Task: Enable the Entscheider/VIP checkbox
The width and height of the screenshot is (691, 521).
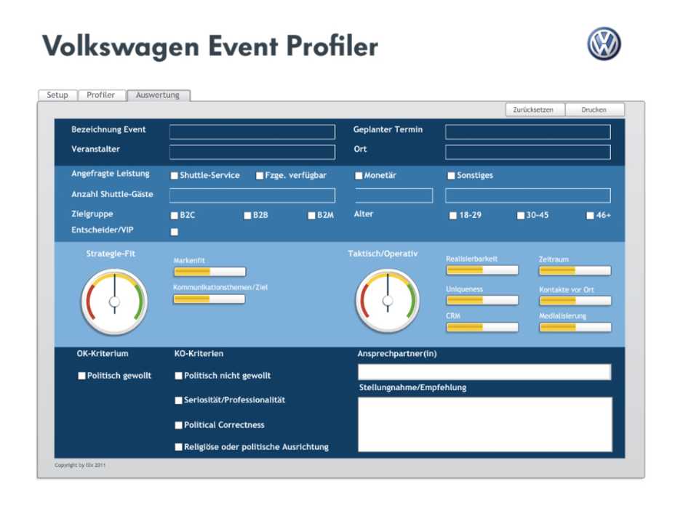Action: (175, 232)
